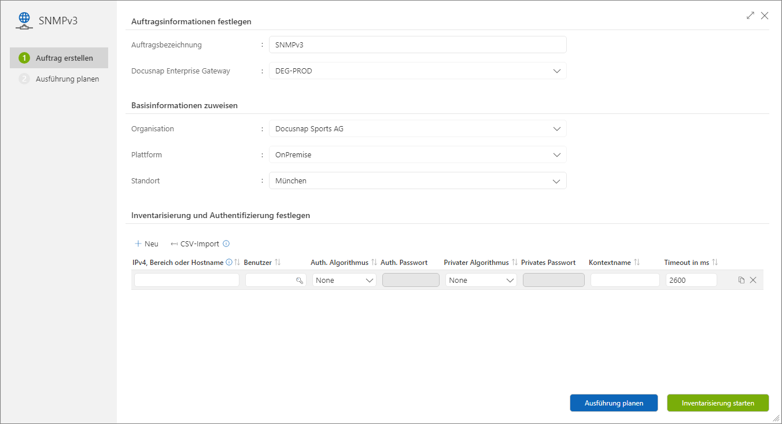This screenshot has width=782, height=424.
Task: Sort by Timeout in ms column
Action: pyautogui.click(x=715, y=263)
